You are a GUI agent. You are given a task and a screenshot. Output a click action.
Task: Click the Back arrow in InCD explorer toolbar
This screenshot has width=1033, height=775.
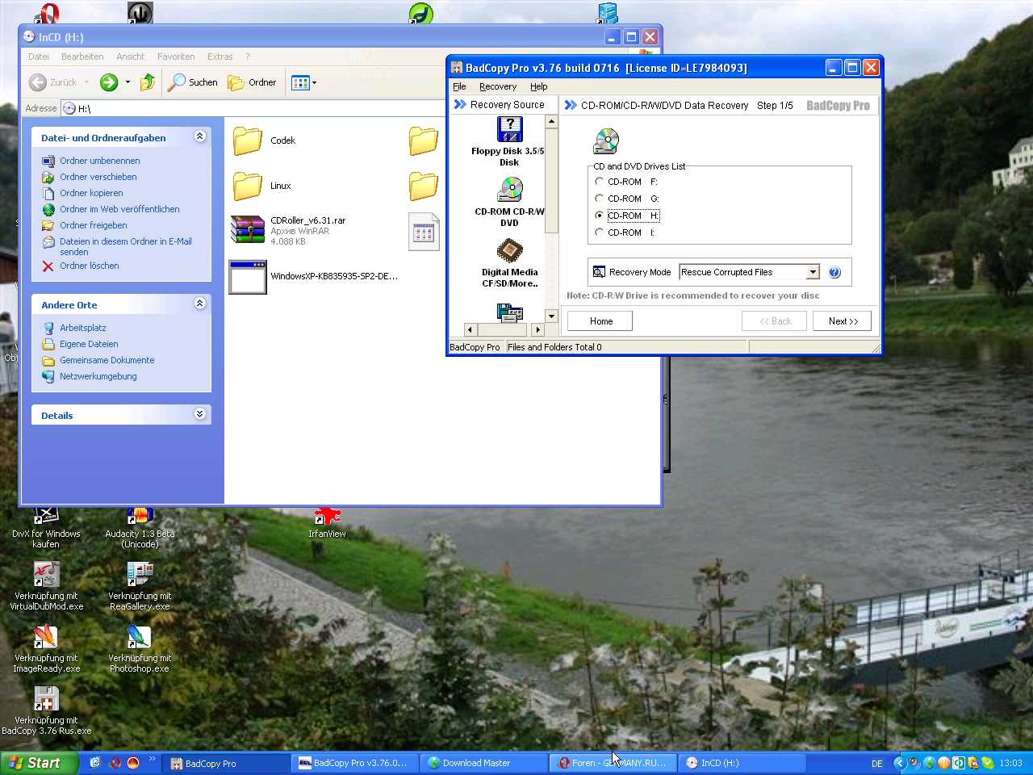38,82
